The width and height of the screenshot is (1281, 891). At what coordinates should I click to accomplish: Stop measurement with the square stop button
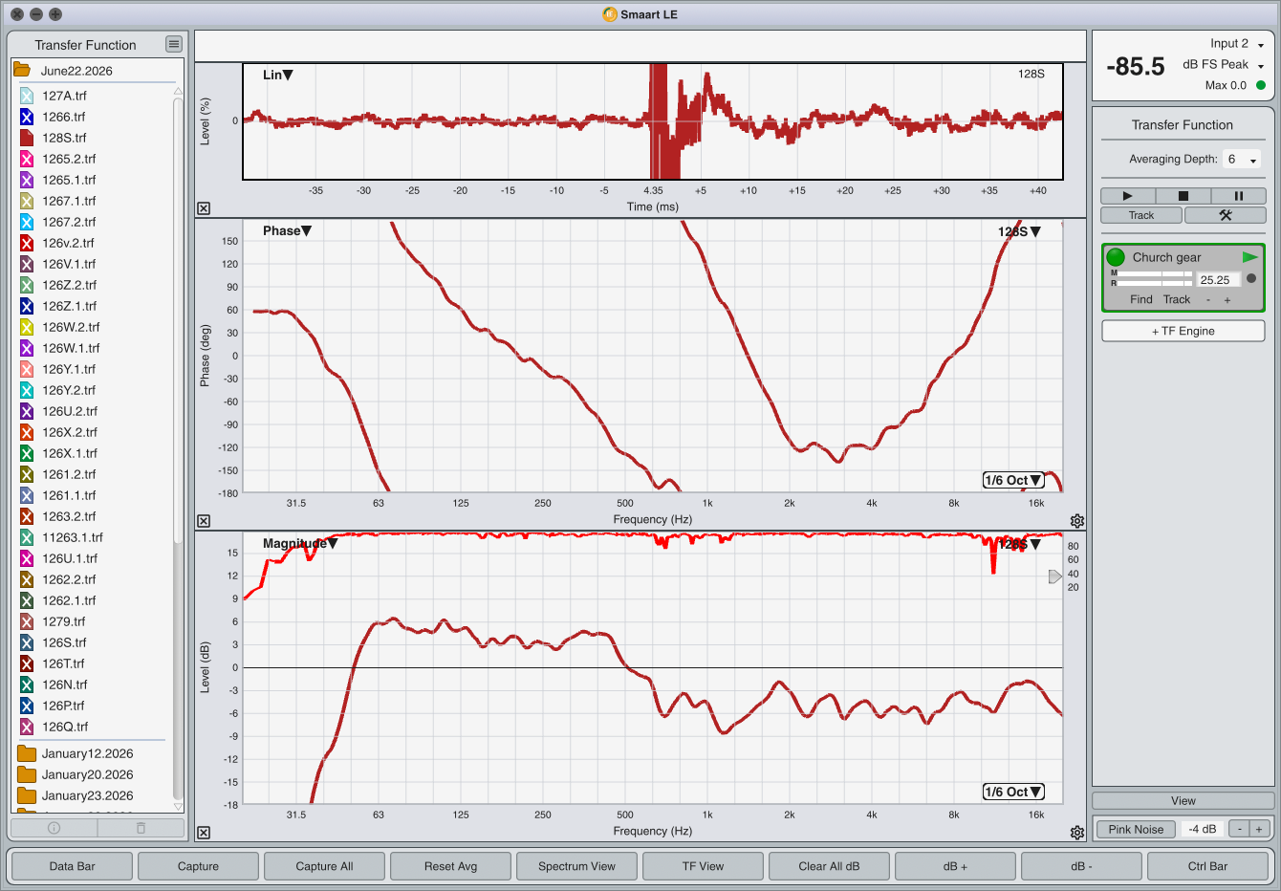(x=1183, y=196)
